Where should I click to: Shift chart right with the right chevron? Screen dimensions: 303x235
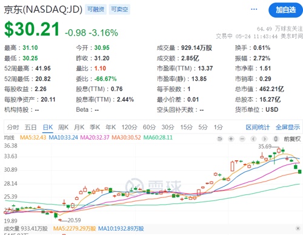265,139
